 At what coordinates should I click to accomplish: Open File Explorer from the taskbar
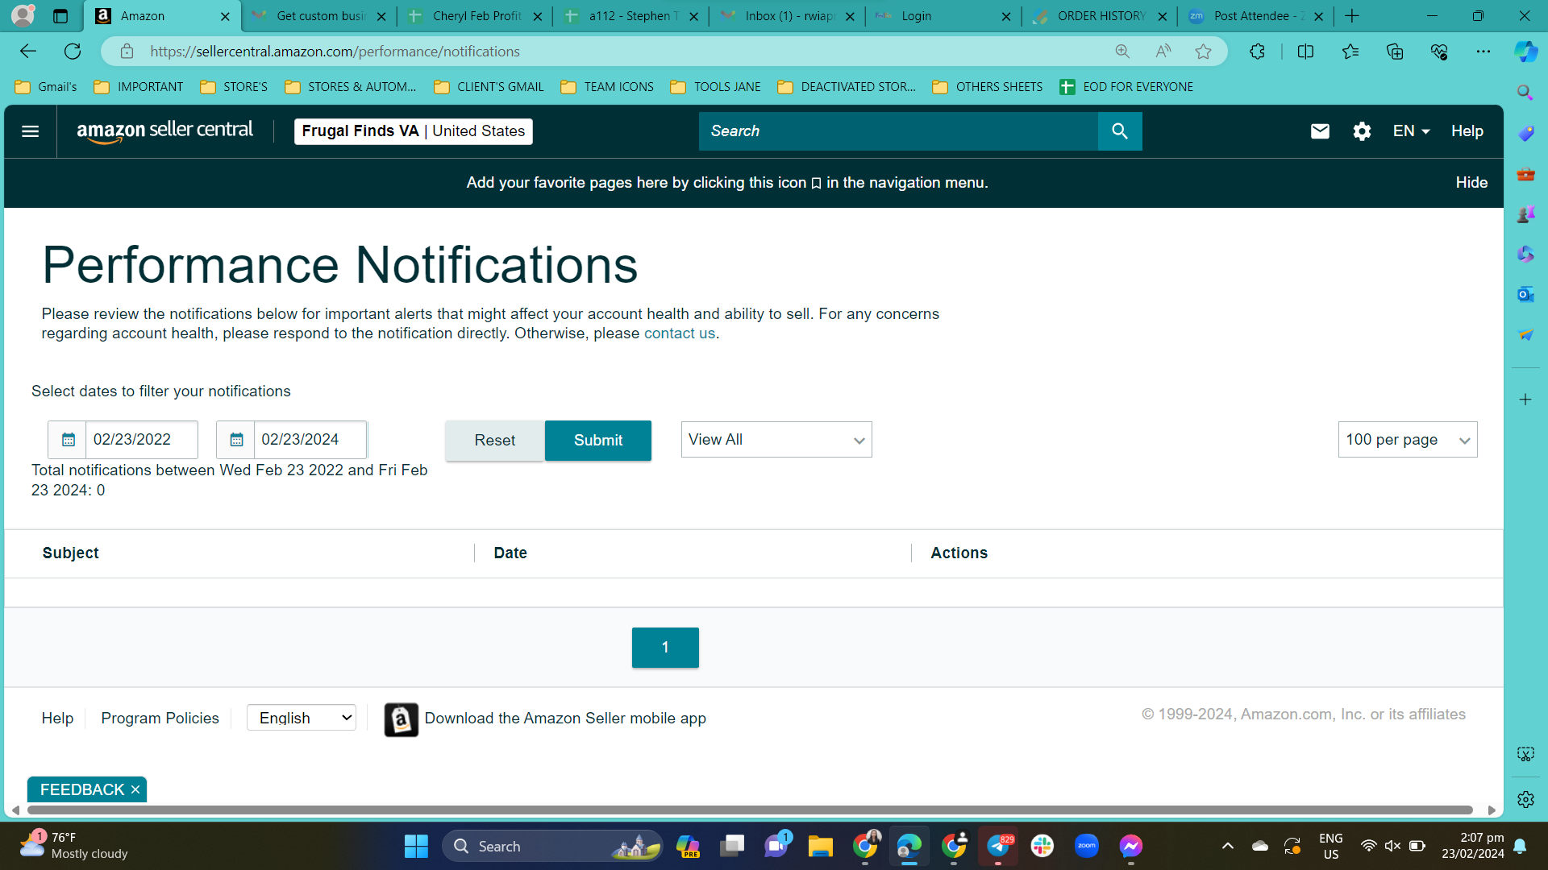point(821,846)
